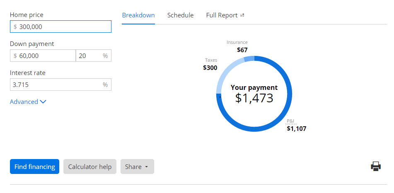Click the Find financing button
394x193 pixels.
pyautogui.click(x=35, y=166)
